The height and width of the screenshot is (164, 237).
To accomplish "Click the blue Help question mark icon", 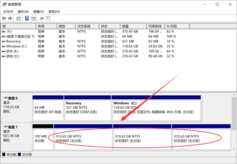I will [x=27, y=18].
